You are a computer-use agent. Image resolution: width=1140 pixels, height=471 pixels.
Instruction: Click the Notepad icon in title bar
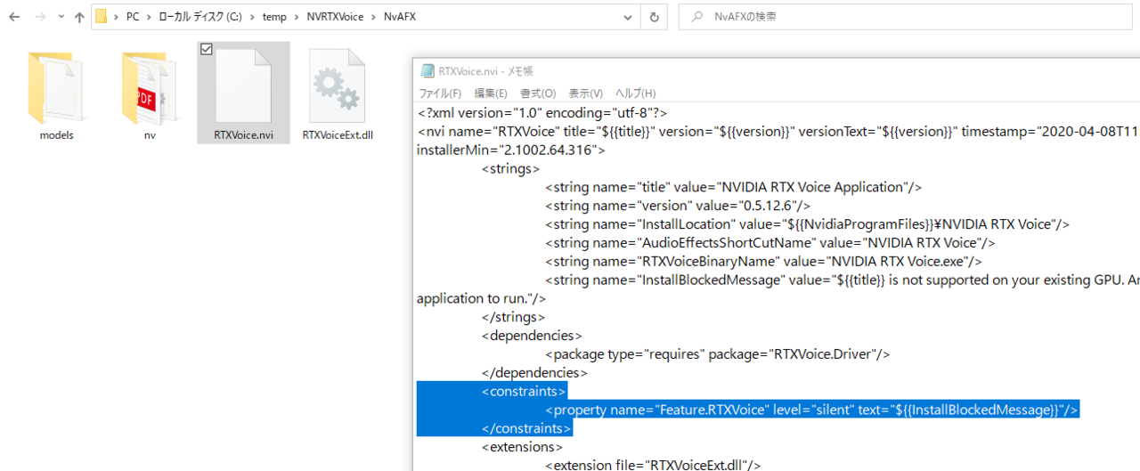(427, 71)
